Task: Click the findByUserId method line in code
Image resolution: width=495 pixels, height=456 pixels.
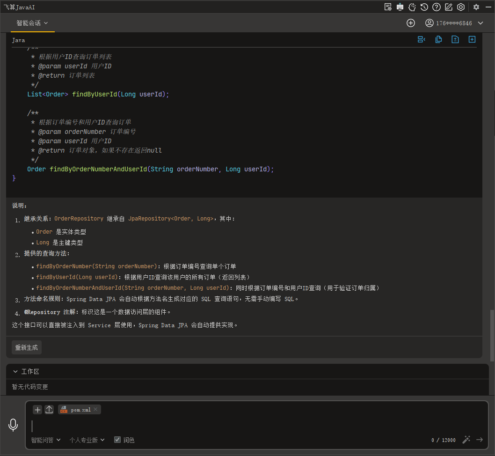Action: coord(98,94)
